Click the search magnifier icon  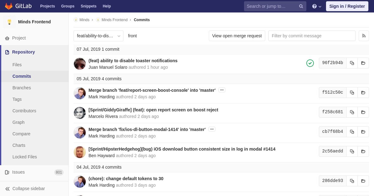[301, 6]
